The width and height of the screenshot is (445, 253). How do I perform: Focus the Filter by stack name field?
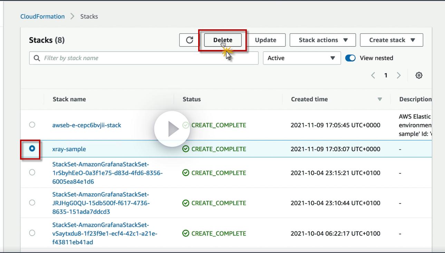pos(148,58)
